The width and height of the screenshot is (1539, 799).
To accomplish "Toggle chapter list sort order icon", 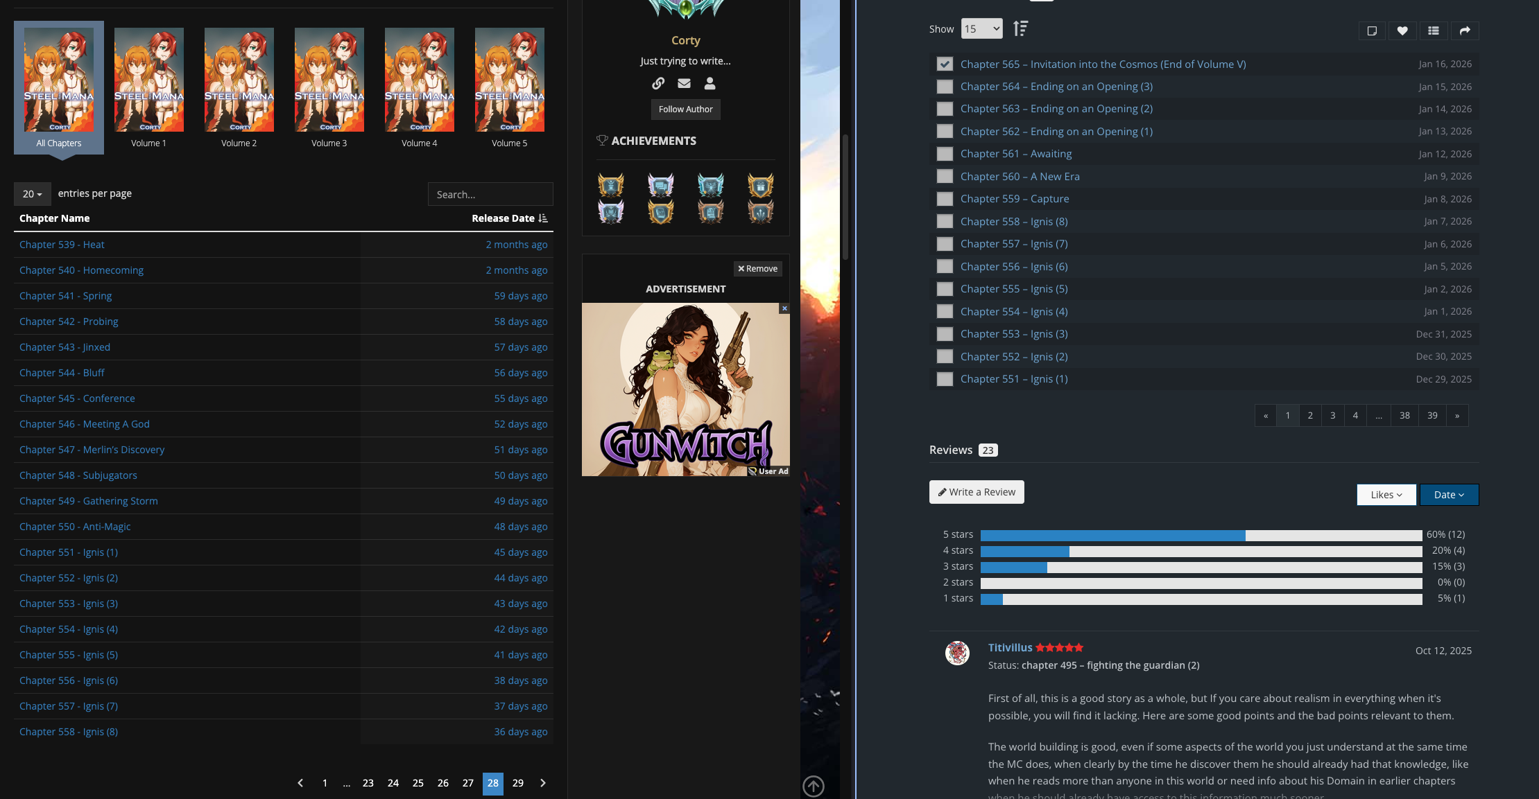I will point(1020,28).
